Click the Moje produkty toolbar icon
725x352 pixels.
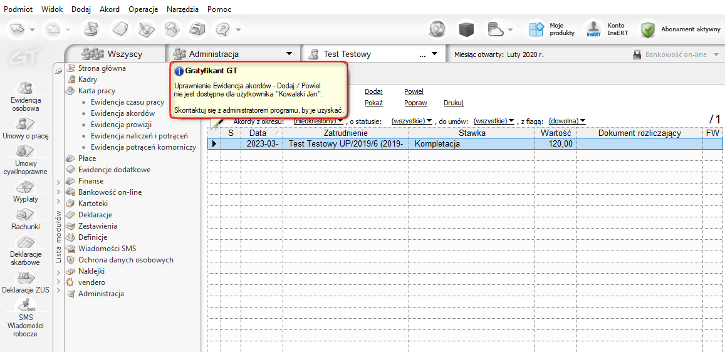pos(537,29)
